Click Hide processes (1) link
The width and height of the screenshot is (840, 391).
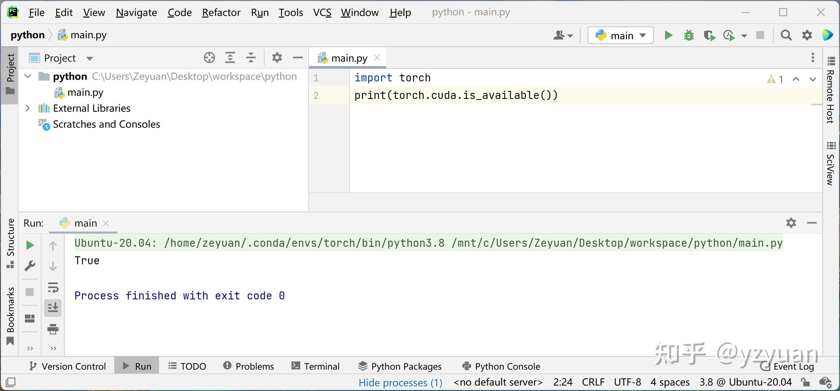click(x=400, y=382)
